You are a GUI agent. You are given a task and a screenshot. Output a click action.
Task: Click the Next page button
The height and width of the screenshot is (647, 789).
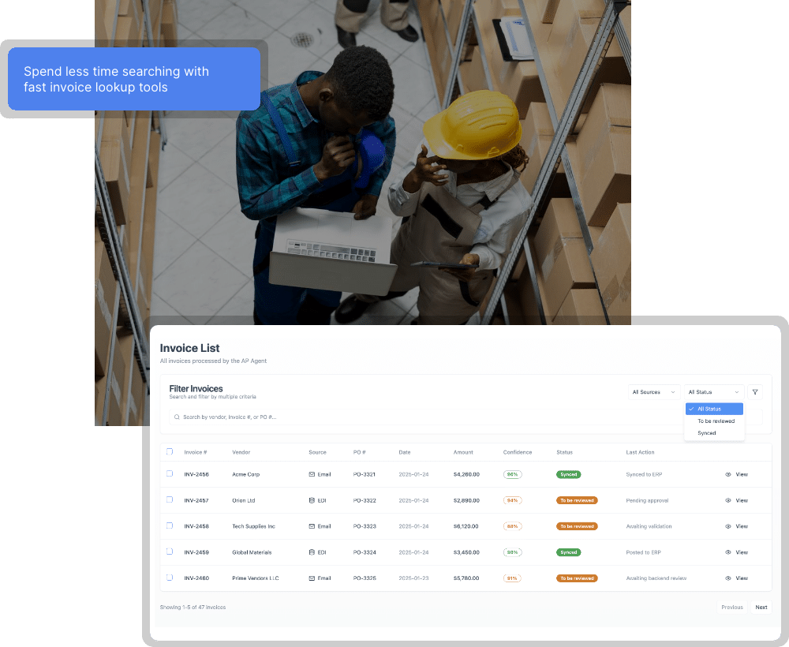pyautogui.click(x=761, y=608)
